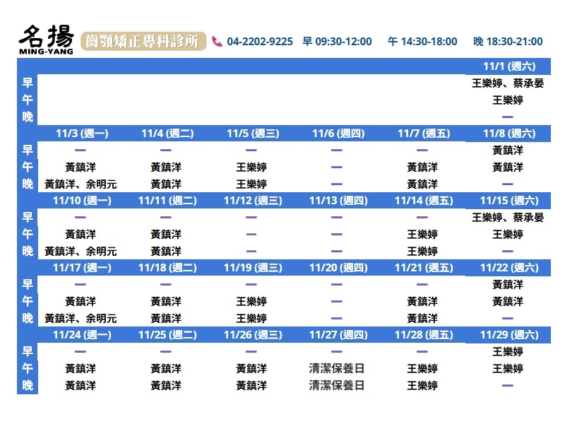
Task: Click 清潔保養日 in 11/27 afternoon row
Action: 337,369
